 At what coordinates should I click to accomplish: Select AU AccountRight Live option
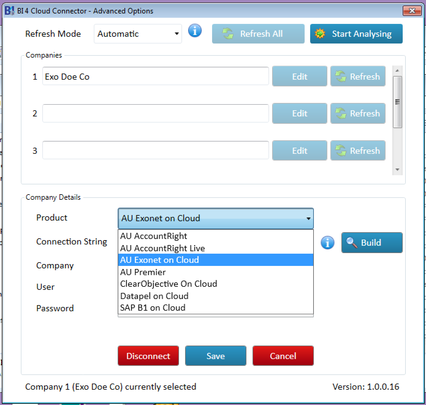(x=215, y=248)
